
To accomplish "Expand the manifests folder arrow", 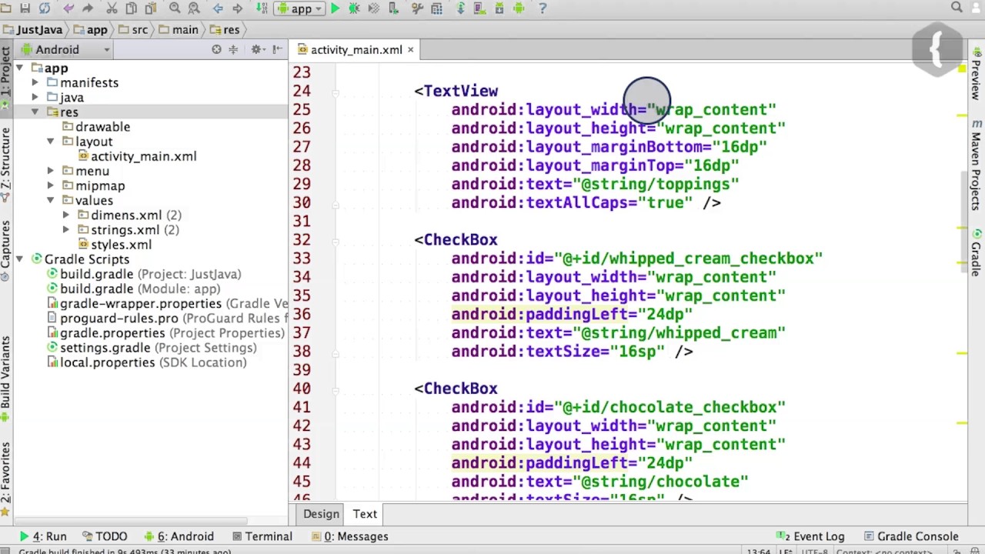I will [x=35, y=82].
